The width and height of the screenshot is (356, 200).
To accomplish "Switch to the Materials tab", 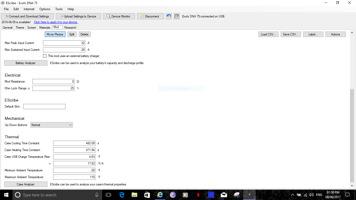I will coord(45,27).
